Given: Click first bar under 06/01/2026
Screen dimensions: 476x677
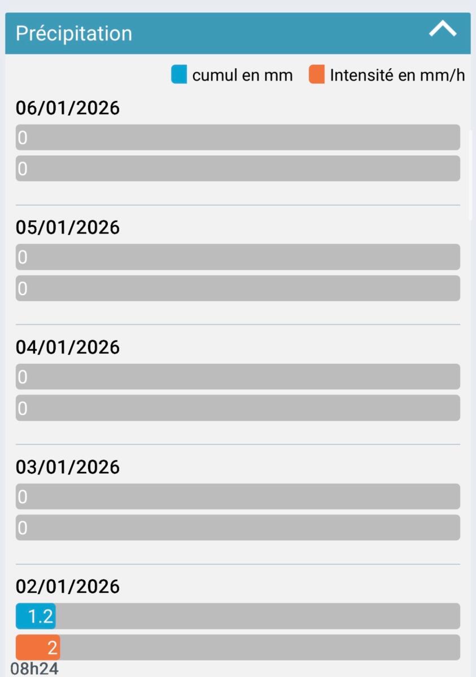Looking at the screenshot, I should (x=238, y=137).
